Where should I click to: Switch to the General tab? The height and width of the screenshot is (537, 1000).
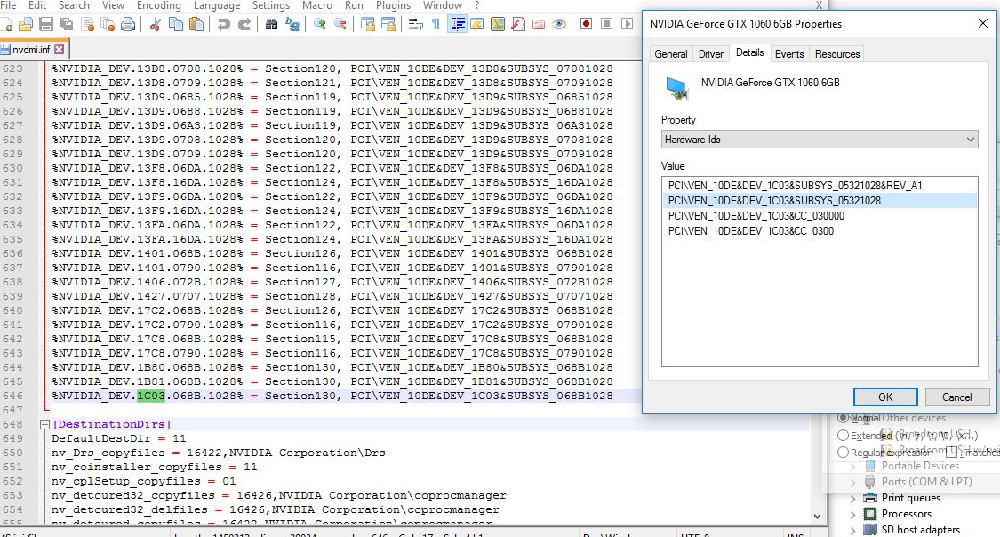pyautogui.click(x=670, y=54)
